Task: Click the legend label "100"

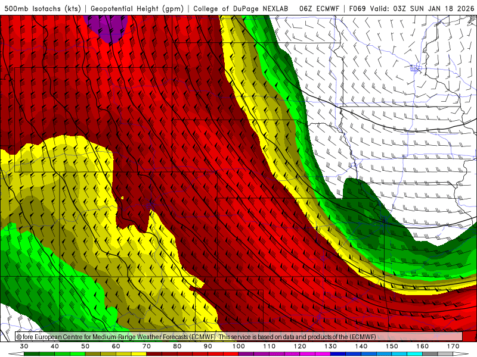Action: tap(238, 346)
